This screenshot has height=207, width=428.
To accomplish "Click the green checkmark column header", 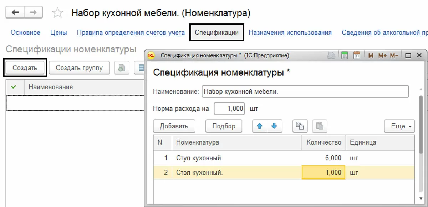I will pos(14,87).
